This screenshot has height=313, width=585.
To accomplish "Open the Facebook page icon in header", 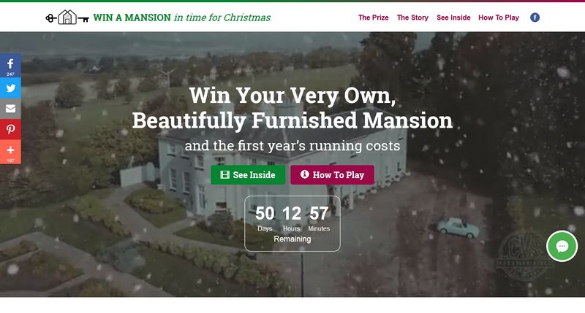I will point(535,18).
